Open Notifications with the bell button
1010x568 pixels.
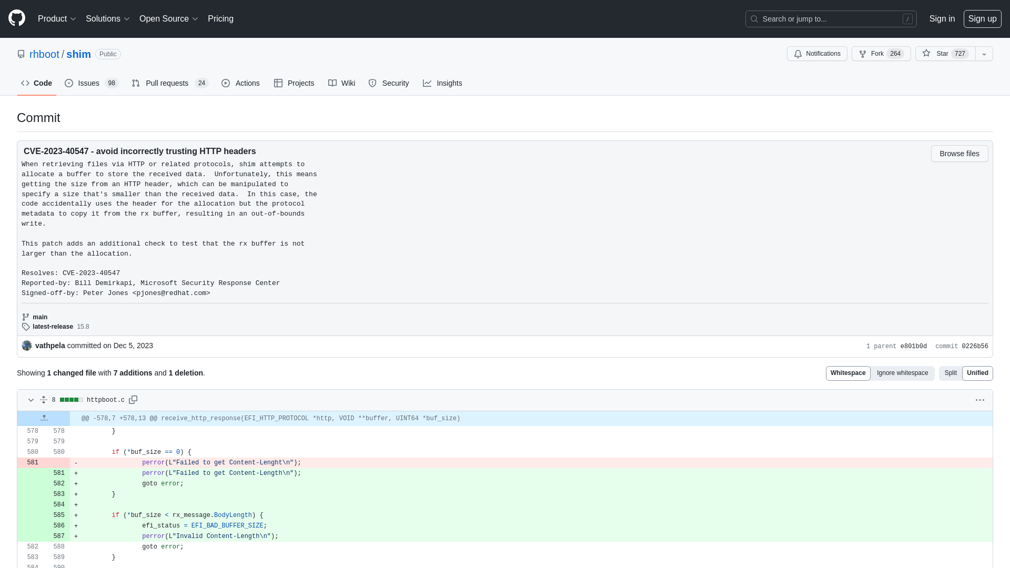pyautogui.click(x=817, y=54)
